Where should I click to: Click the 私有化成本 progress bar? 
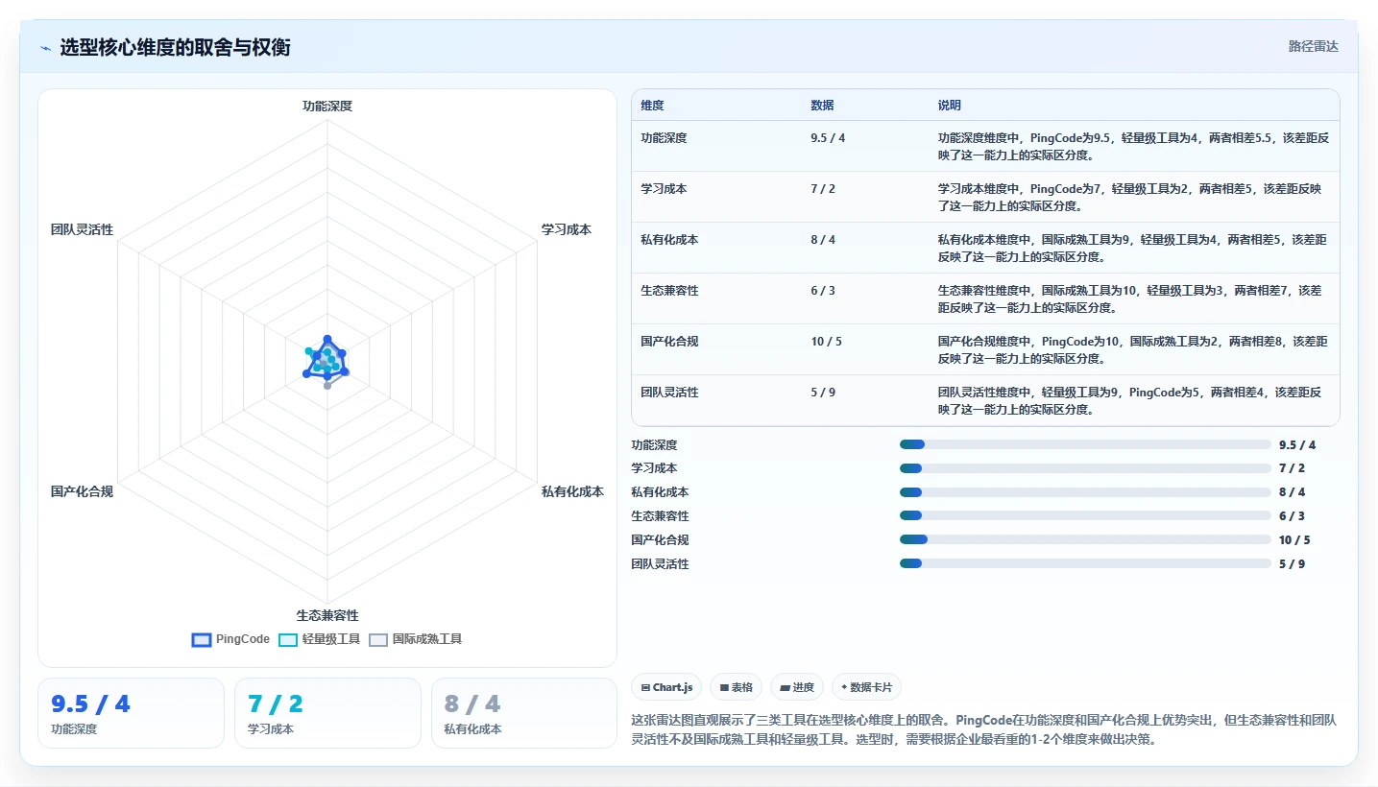pyautogui.click(x=1085, y=492)
